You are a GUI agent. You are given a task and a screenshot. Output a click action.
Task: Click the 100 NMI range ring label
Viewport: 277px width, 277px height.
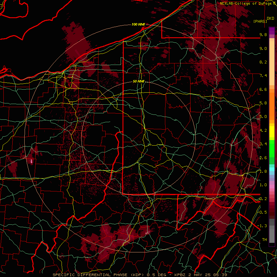(x=138, y=24)
